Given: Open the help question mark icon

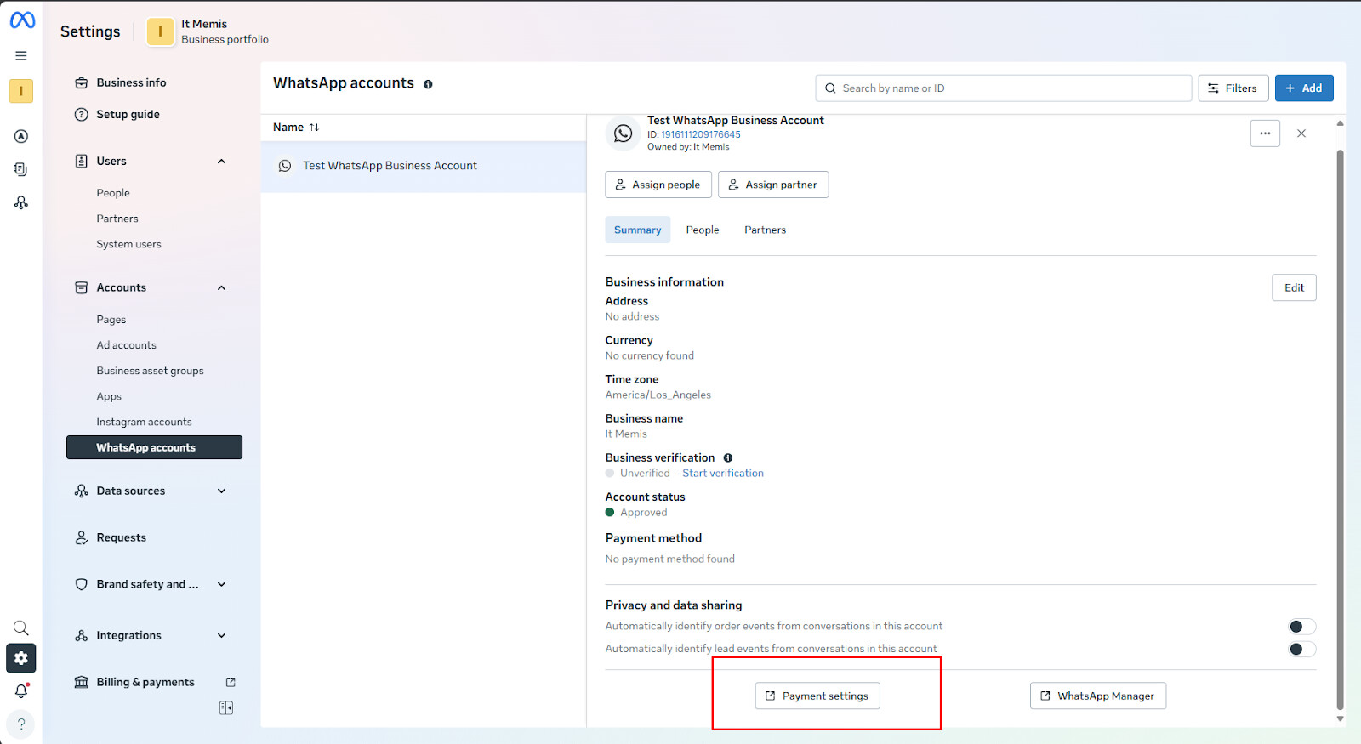Looking at the screenshot, I should (21, 724).
